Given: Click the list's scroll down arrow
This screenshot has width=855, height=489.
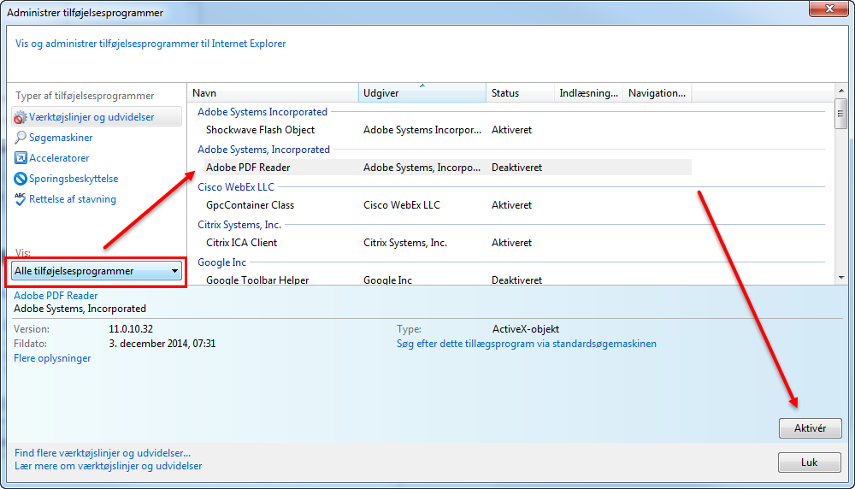Looking at the screenshot, I should (840, 277).
